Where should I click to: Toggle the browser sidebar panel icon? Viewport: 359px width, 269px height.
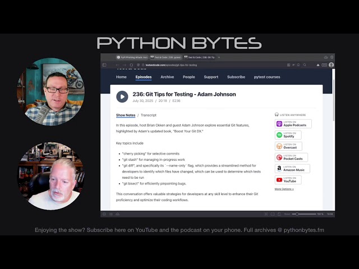(104, 65)
